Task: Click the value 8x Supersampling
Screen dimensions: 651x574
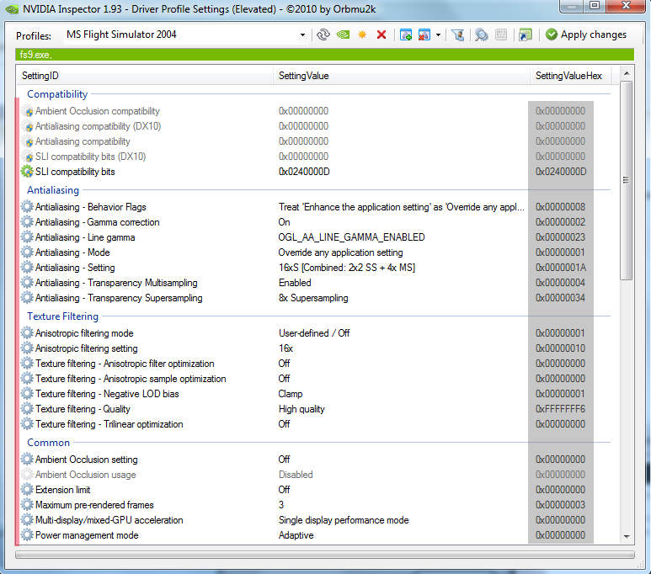Action: [313, 298]
